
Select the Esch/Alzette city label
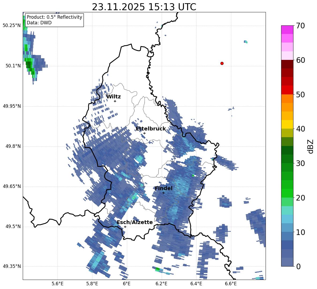coord(135,222)
